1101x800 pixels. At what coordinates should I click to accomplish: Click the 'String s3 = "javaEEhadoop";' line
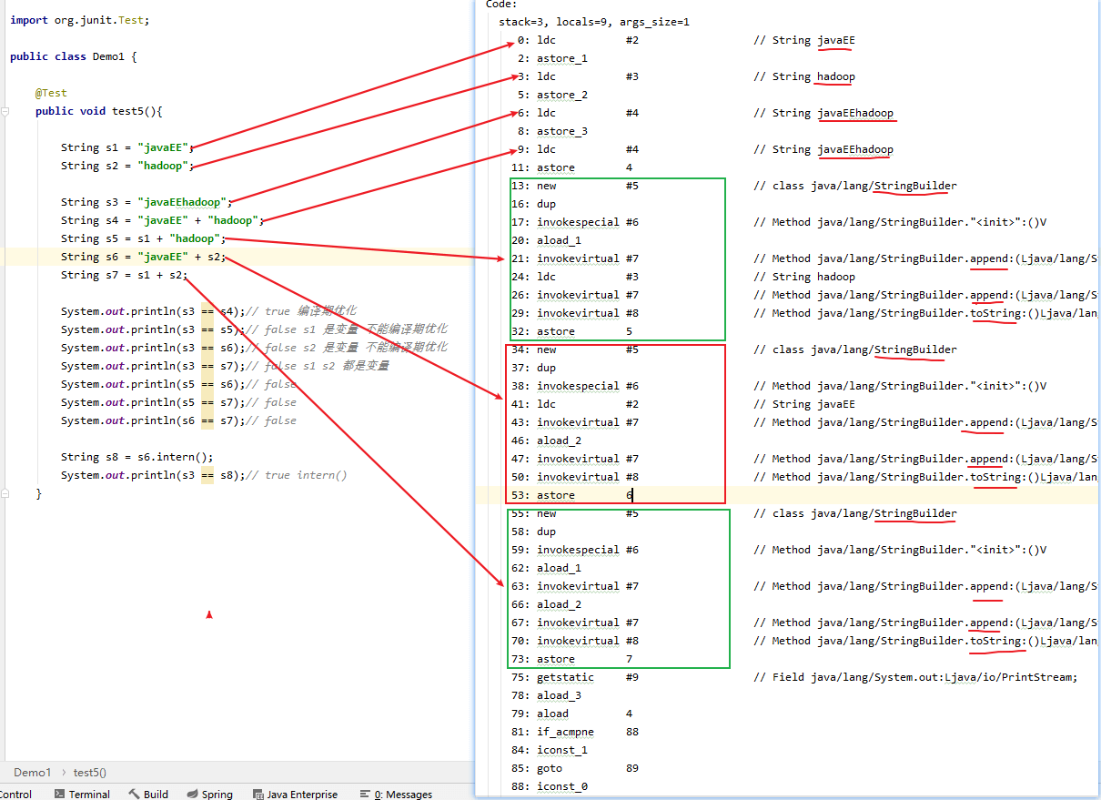point(146,202)
